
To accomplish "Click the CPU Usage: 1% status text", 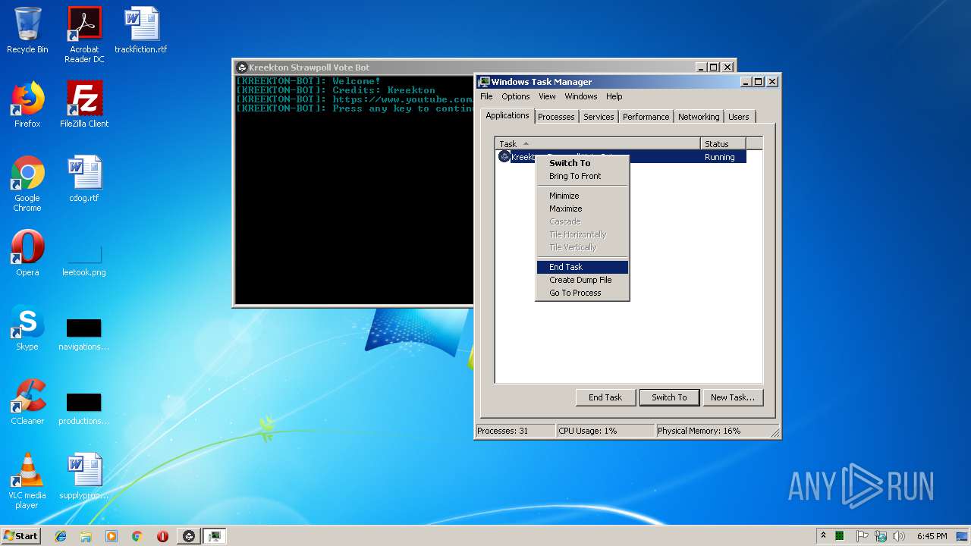I will 588,431.
